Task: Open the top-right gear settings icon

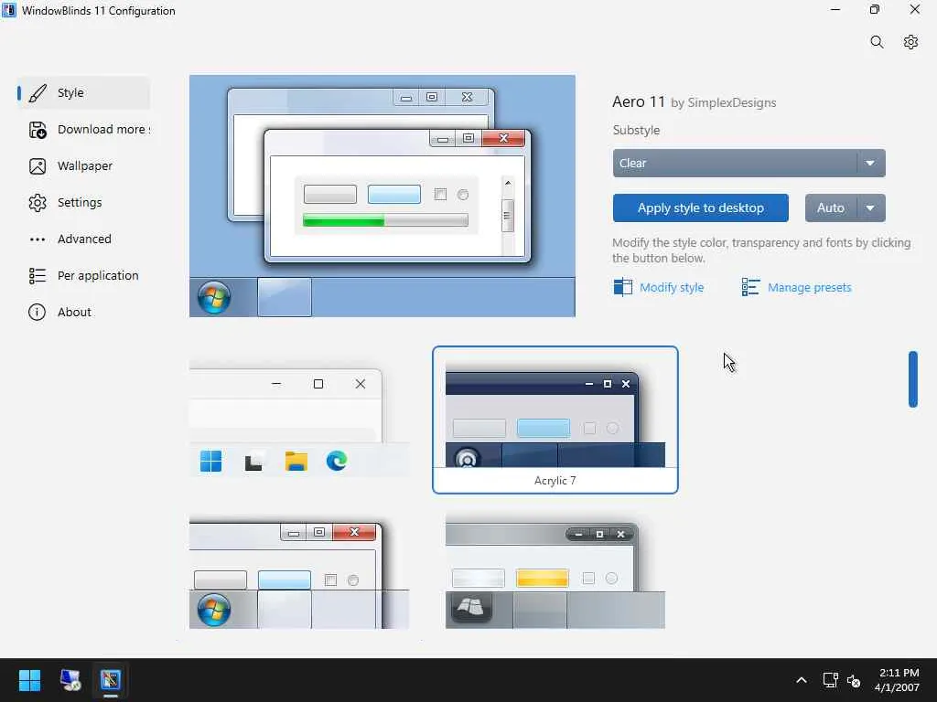Action: pyautogui.click(x=910, y=42)
